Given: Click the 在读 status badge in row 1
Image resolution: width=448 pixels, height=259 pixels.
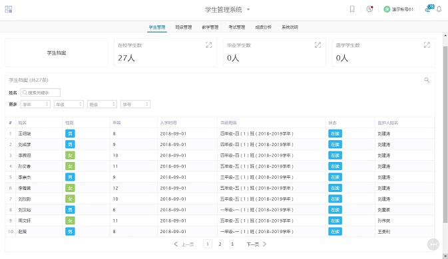Looking at the screenshot, I should [335, 133].
